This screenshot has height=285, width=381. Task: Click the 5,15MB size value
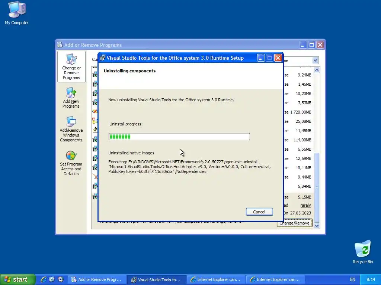click(x=304, y=197)
